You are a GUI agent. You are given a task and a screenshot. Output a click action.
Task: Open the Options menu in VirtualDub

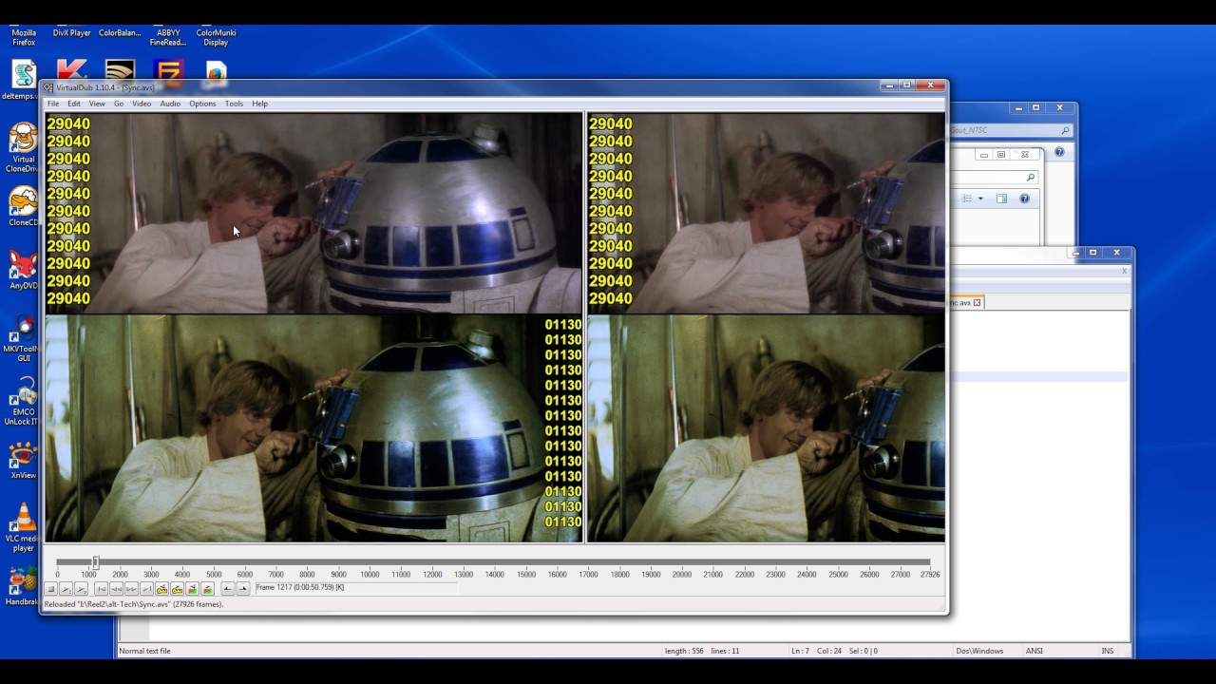202,104
